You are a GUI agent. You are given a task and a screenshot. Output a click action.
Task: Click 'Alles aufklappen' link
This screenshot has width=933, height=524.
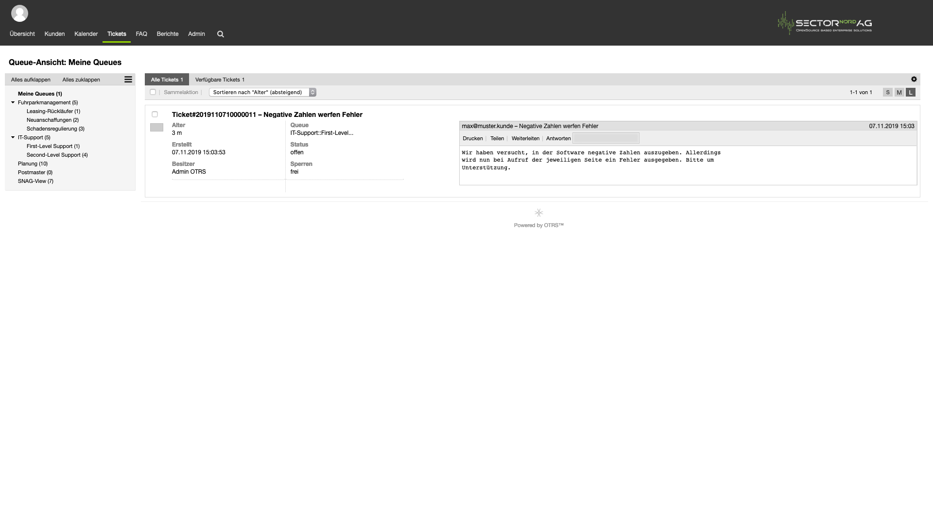tap(31, 80)
